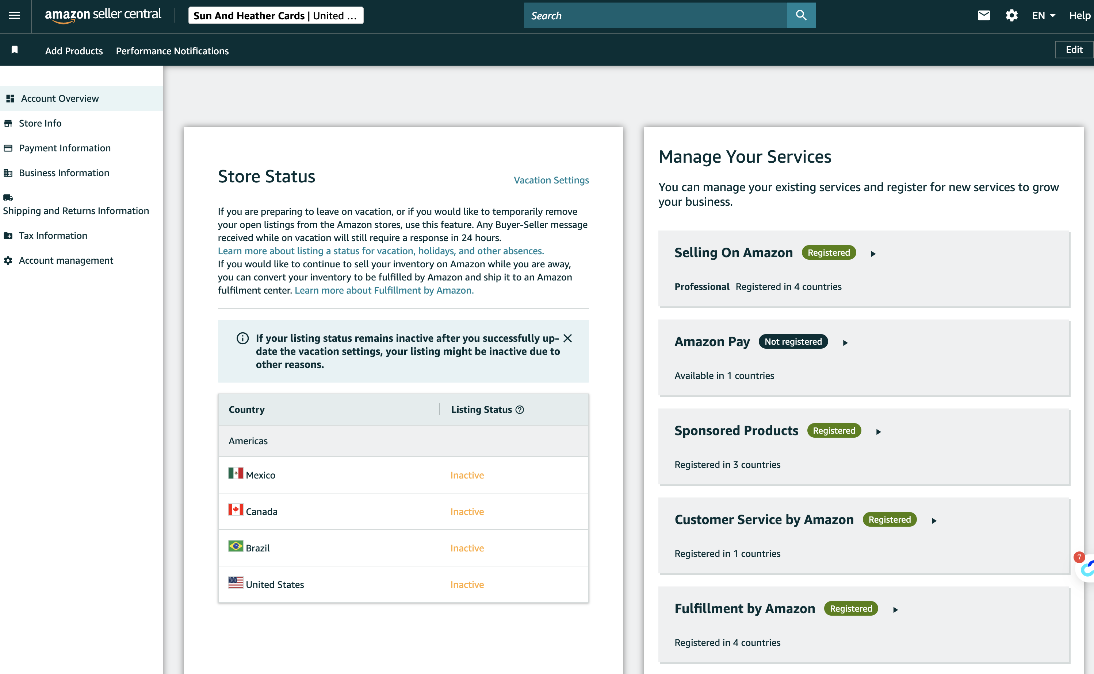Image resolution: width=1094 pixels, height=674 pixels.
Task: Expand the Sponsored Products service
Action: click(x=879, y=431)
